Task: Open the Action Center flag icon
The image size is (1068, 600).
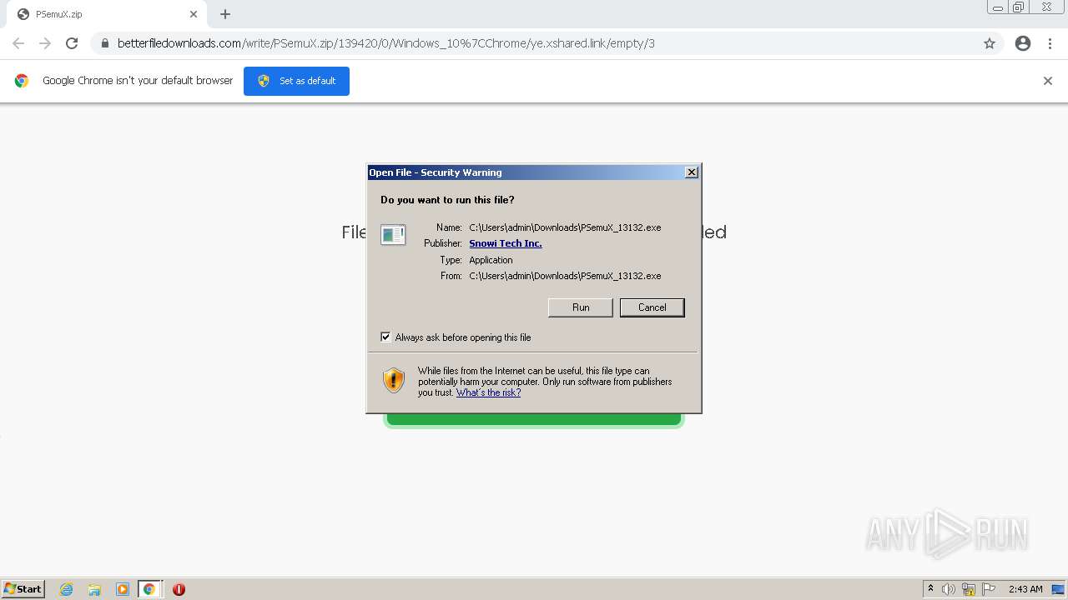Action: [x=989, y=589]
